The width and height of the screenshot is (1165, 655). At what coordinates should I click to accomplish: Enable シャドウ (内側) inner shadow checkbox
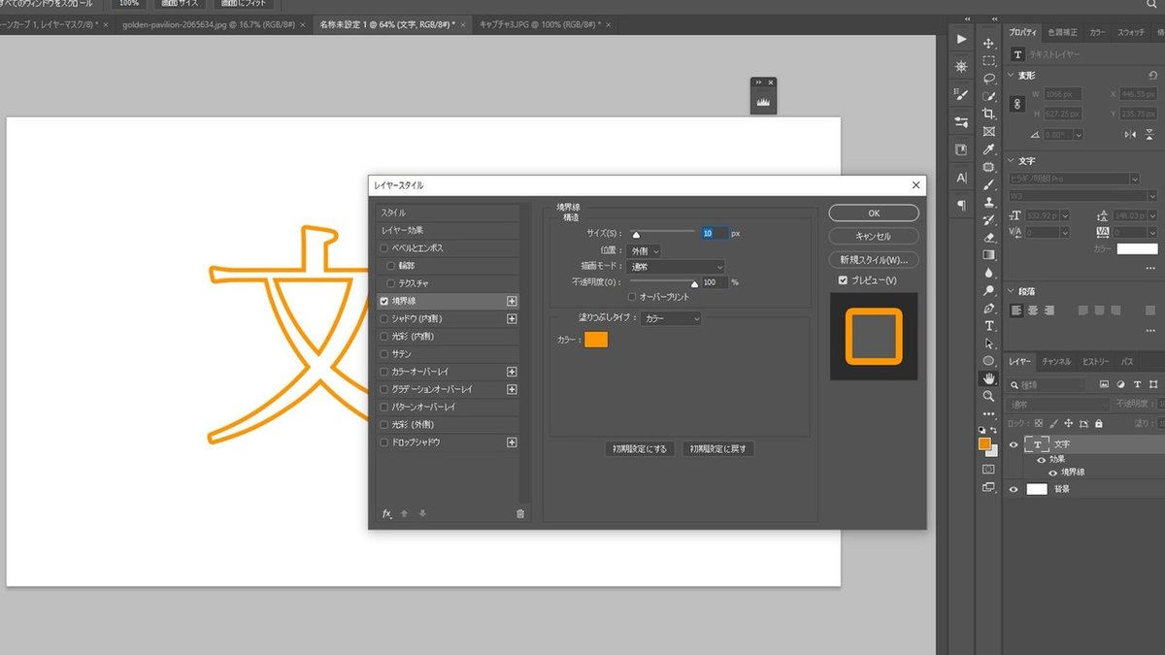click(384, 319)
